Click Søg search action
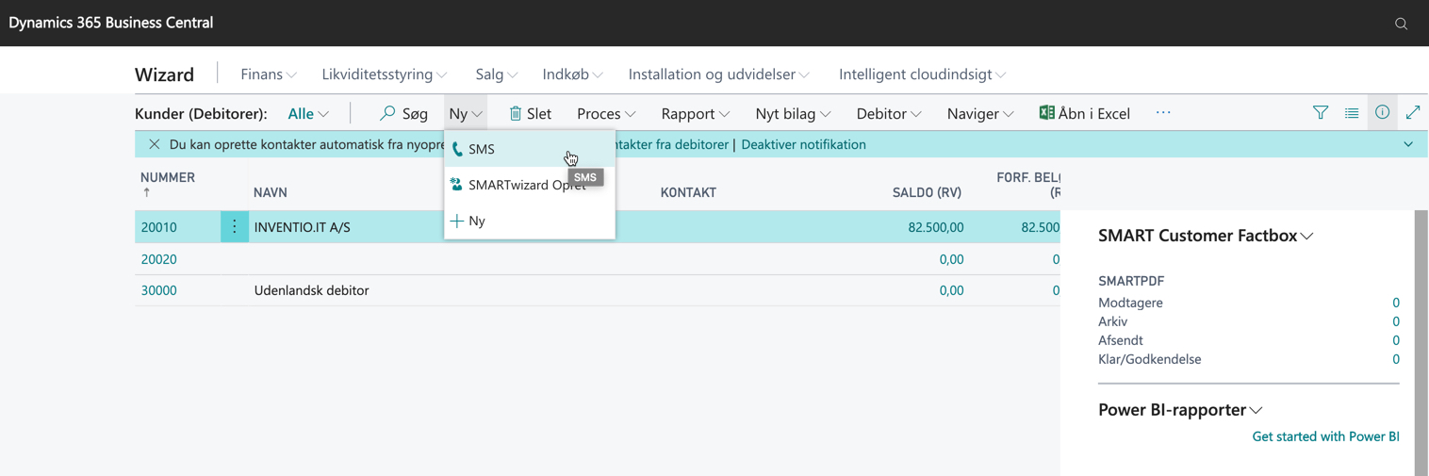Image resolution: width=1429 pixels, height=476 pixels. tap(403, 113)
